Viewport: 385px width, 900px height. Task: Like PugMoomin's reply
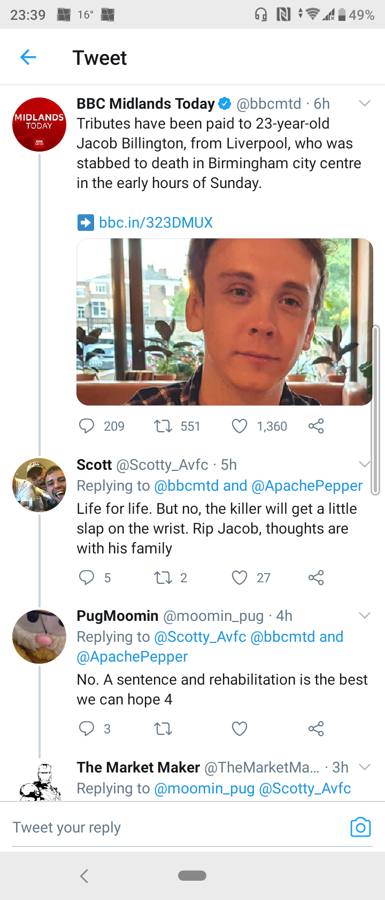click(x=240, y=729)
